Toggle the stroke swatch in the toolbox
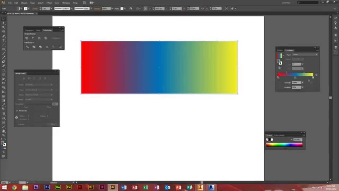Viewport: 339px width, 191px height. tap(4, 145)
